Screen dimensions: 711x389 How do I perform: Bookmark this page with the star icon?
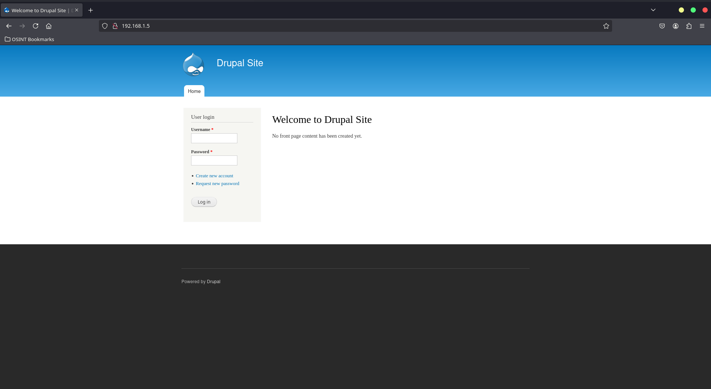[x=606, y=26]
